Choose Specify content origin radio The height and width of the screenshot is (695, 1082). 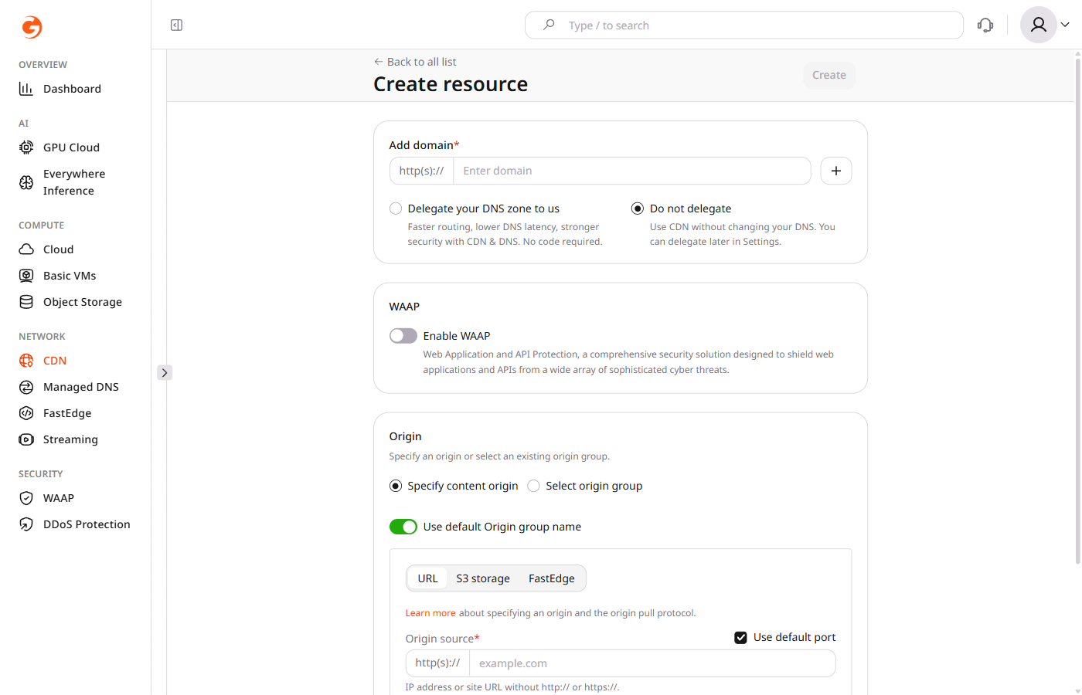coord(396,486)
